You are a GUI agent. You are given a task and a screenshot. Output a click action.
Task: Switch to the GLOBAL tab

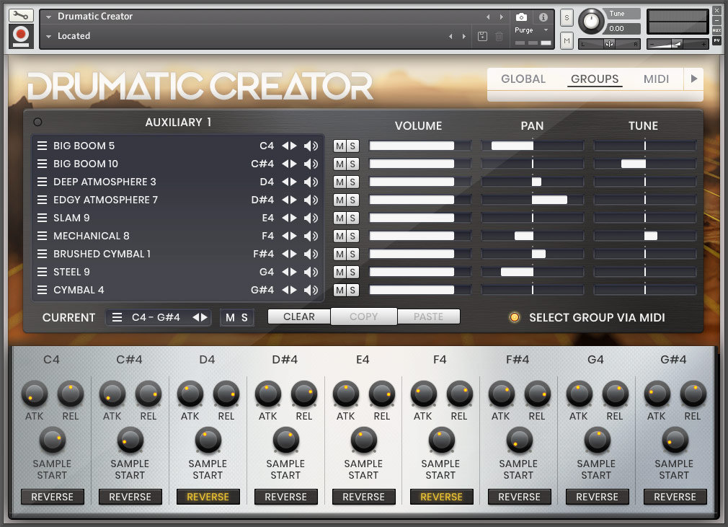tap(523, 79)
